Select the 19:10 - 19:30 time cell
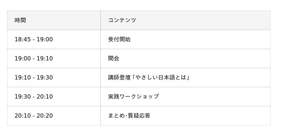This screenshot has width=284, height=136. pyautogui.click(x=54, y=78)
